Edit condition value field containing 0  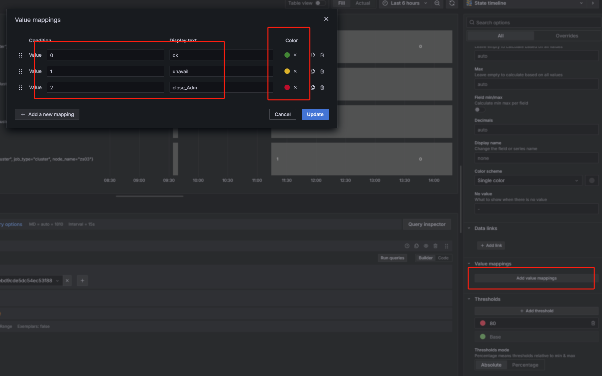pos(105,55)
